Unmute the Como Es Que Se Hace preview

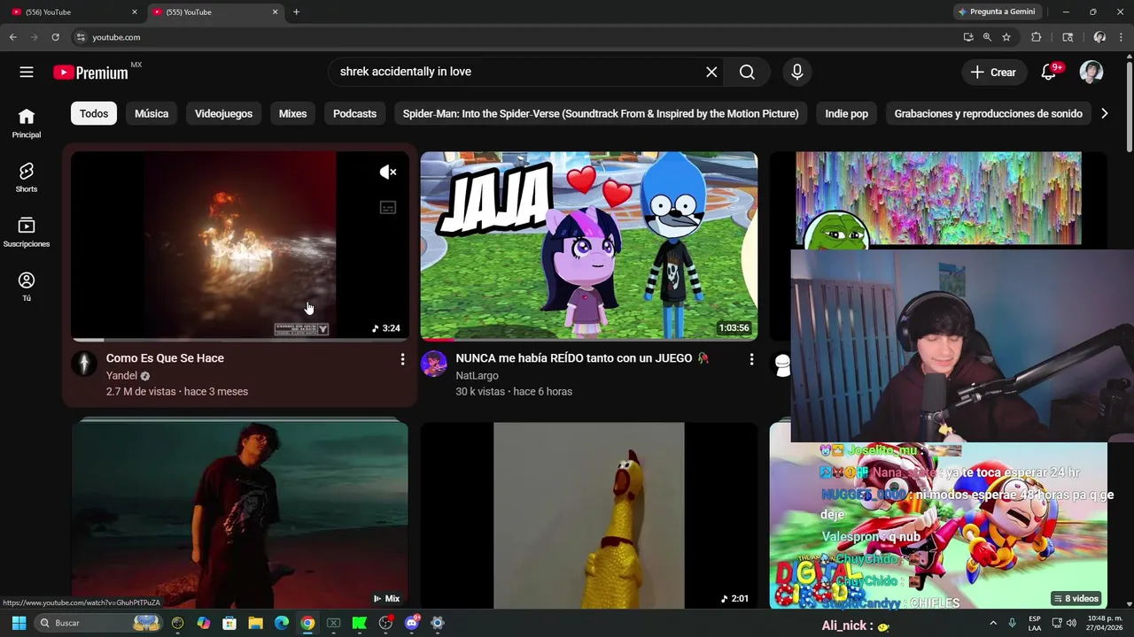(x=388, y=173)
